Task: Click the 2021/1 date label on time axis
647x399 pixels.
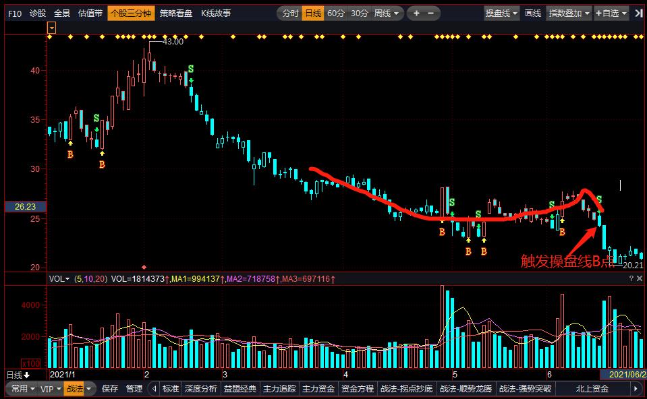Action: tap(62, 374)
